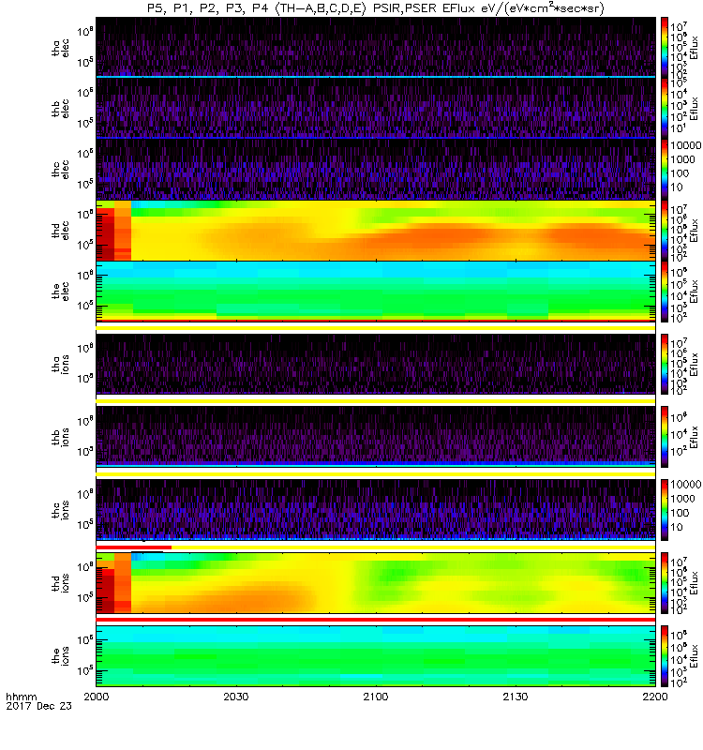The image size is (703, 750).
Task: Click inside the the ions spectrogram panel
Action: click(376, 656)
